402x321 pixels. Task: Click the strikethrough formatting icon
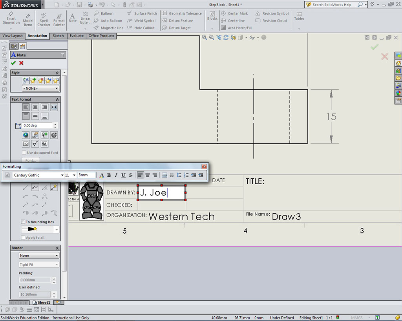(130, 175)
